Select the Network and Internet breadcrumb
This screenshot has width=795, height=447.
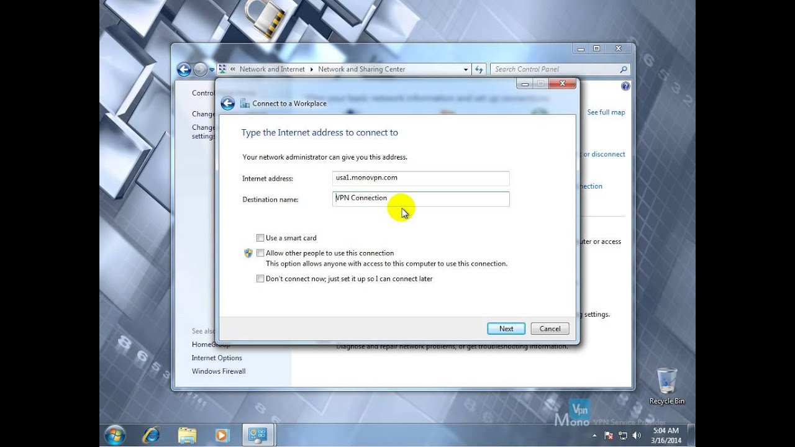click(272, 70)
